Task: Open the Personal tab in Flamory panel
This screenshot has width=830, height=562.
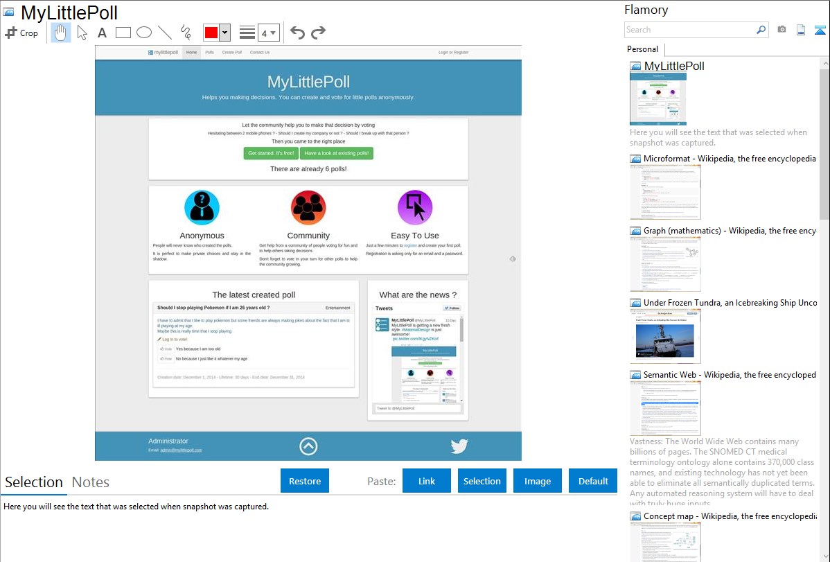Action: pyautogui.click(x=643, y=49)
